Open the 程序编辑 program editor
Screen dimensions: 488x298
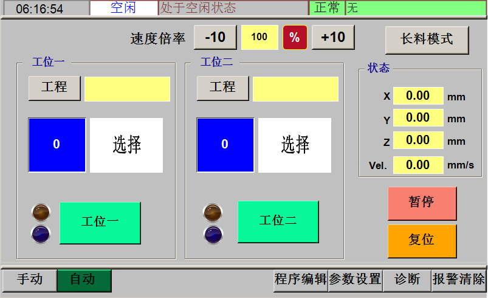(300, 280)
